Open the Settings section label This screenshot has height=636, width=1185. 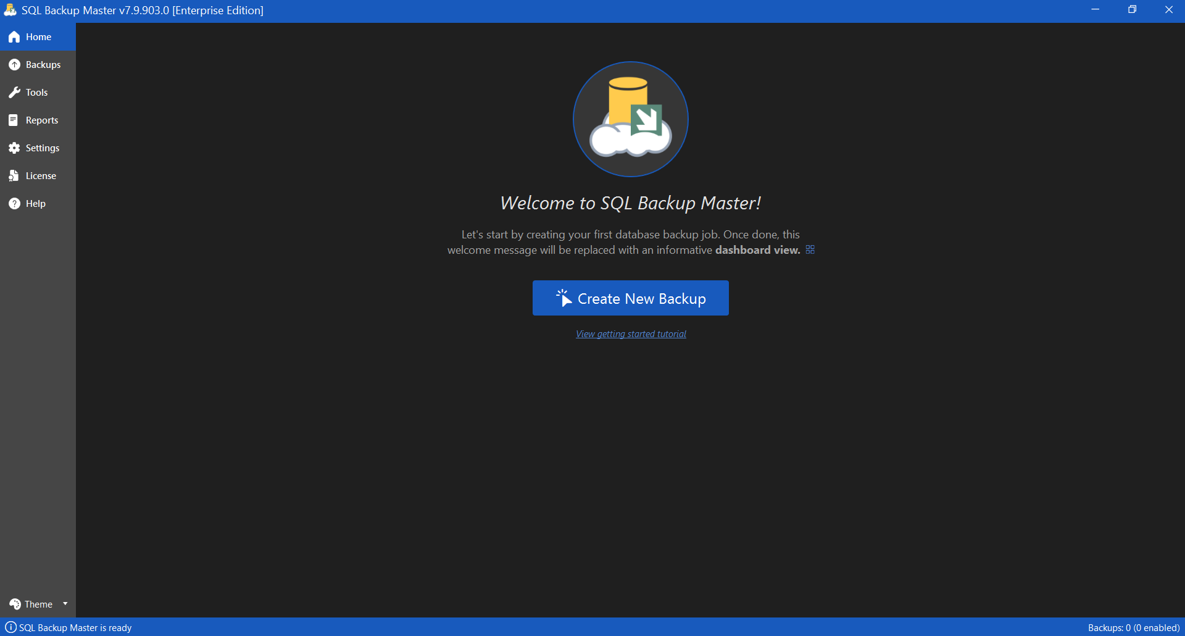coord(43,148)
